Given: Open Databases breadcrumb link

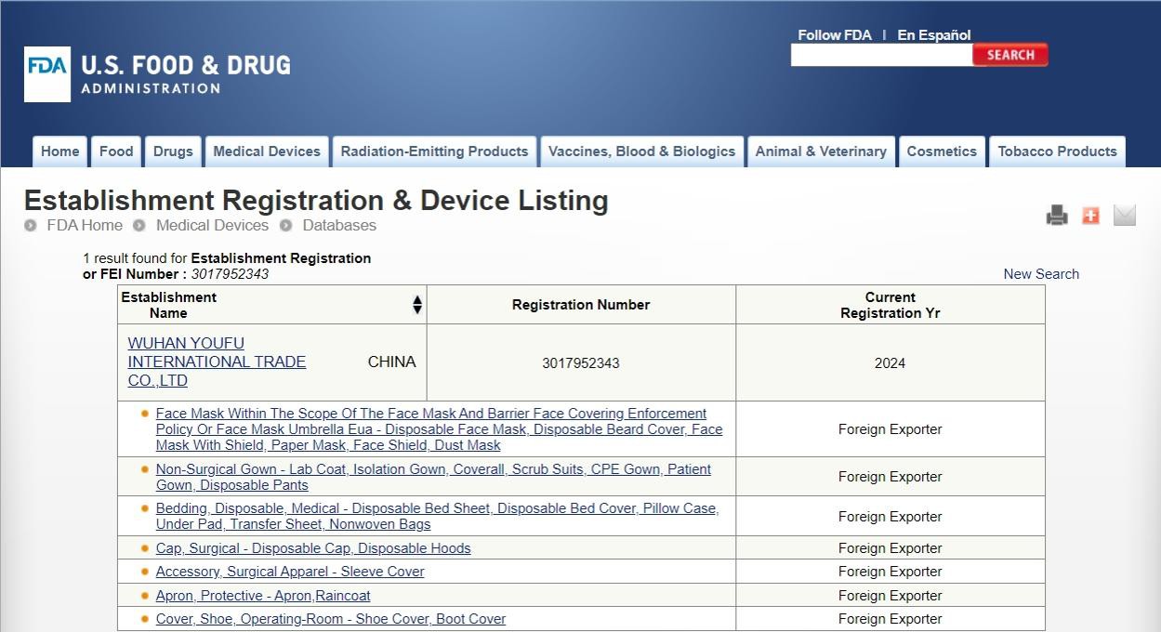Looking at the screenshot, I should [x=339, y=225].
